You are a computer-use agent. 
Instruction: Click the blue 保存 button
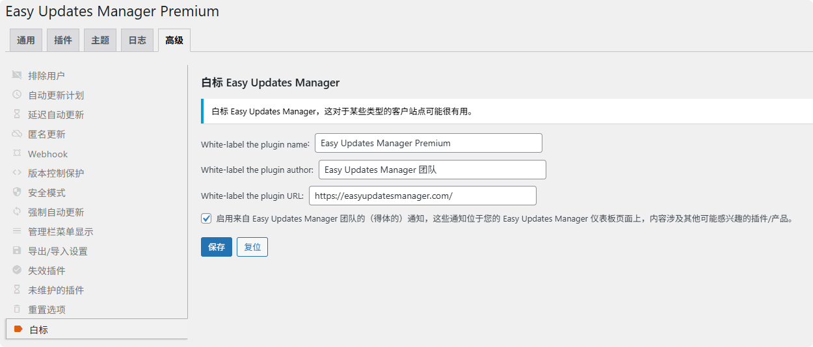(x=217, y=247)
